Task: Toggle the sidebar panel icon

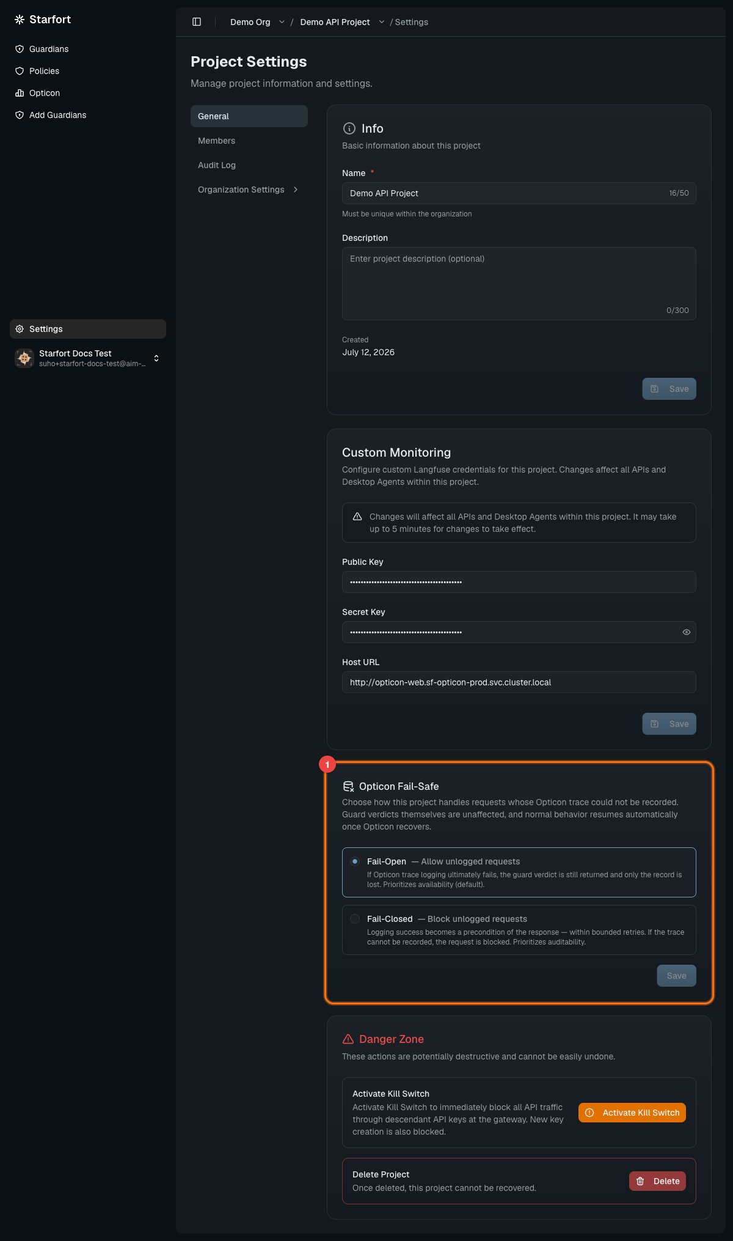Action: click(x=197, y=22)
